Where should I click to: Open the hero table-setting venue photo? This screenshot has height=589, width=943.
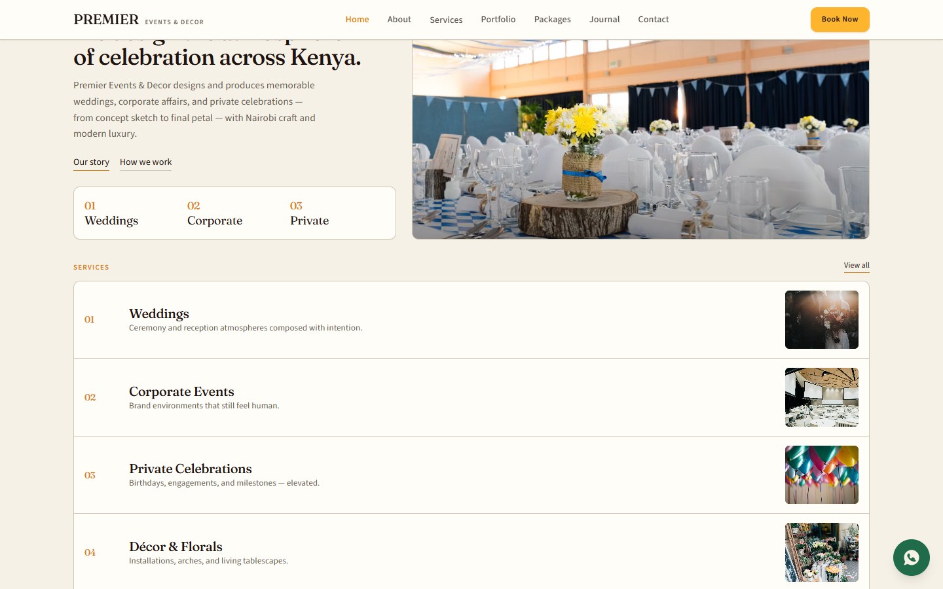pyautogui.click(x=640, y=139)
